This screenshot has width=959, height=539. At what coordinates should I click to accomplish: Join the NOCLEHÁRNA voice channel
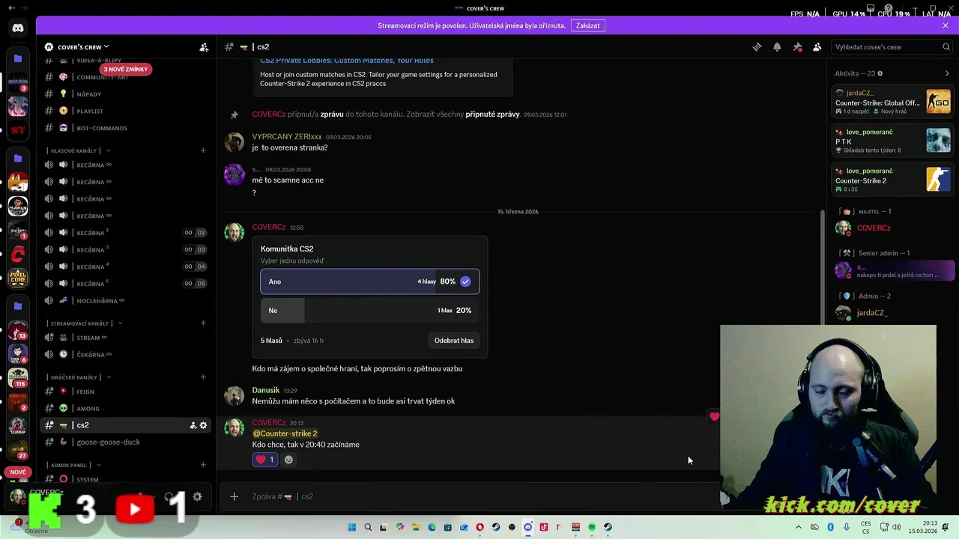click(x=125, y=301)
